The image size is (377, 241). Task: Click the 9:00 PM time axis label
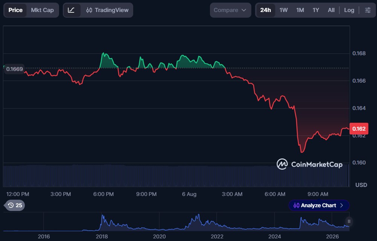[x=146, y=194]
